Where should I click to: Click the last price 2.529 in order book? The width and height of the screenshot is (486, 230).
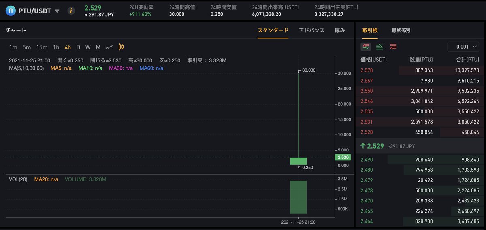tap(376, 146)
